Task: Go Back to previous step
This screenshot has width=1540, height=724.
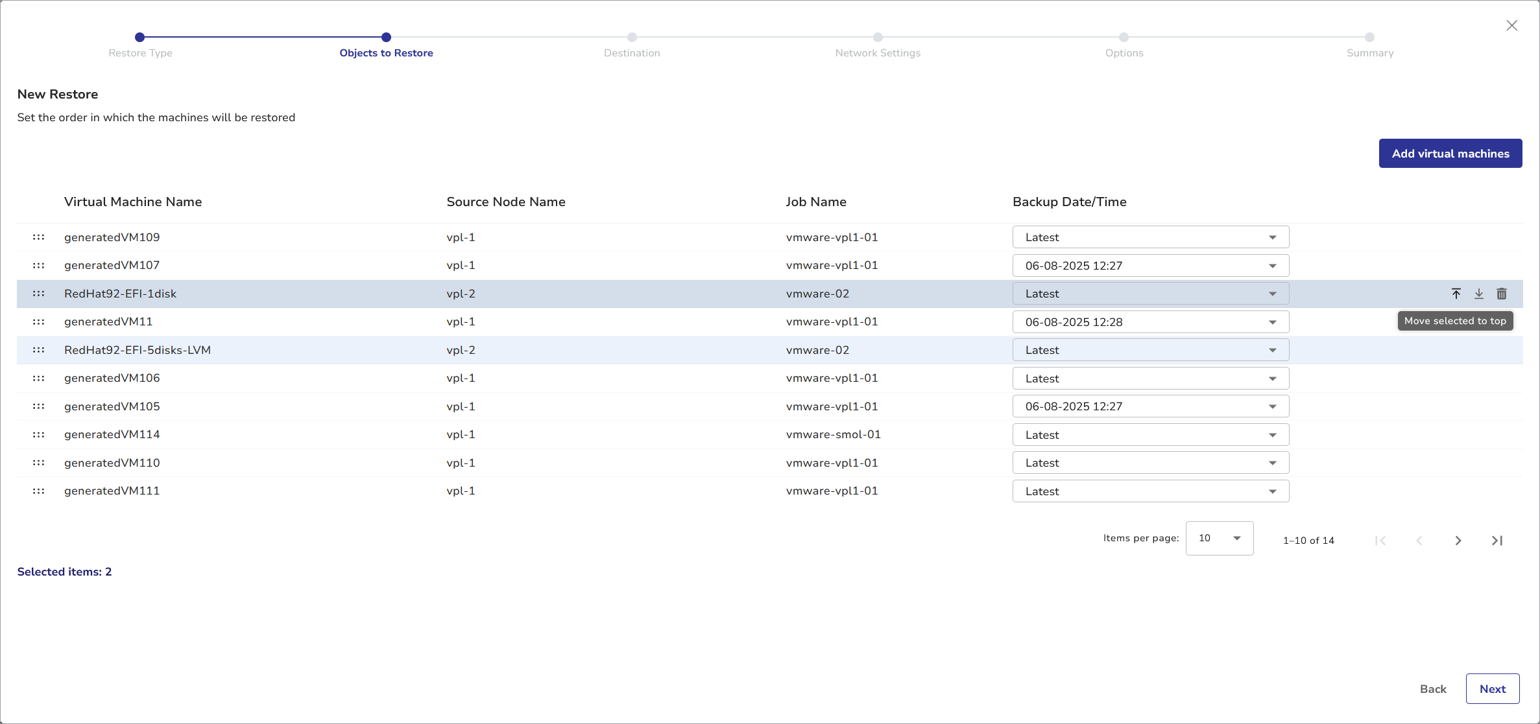Action: tap(1432, 689)
